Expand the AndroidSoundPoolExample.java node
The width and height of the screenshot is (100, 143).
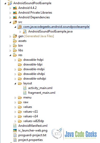(x=20, y=32)
